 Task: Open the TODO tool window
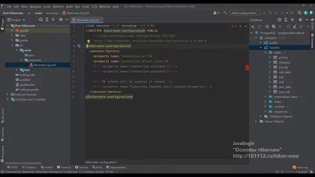click(x=12, y=167)
